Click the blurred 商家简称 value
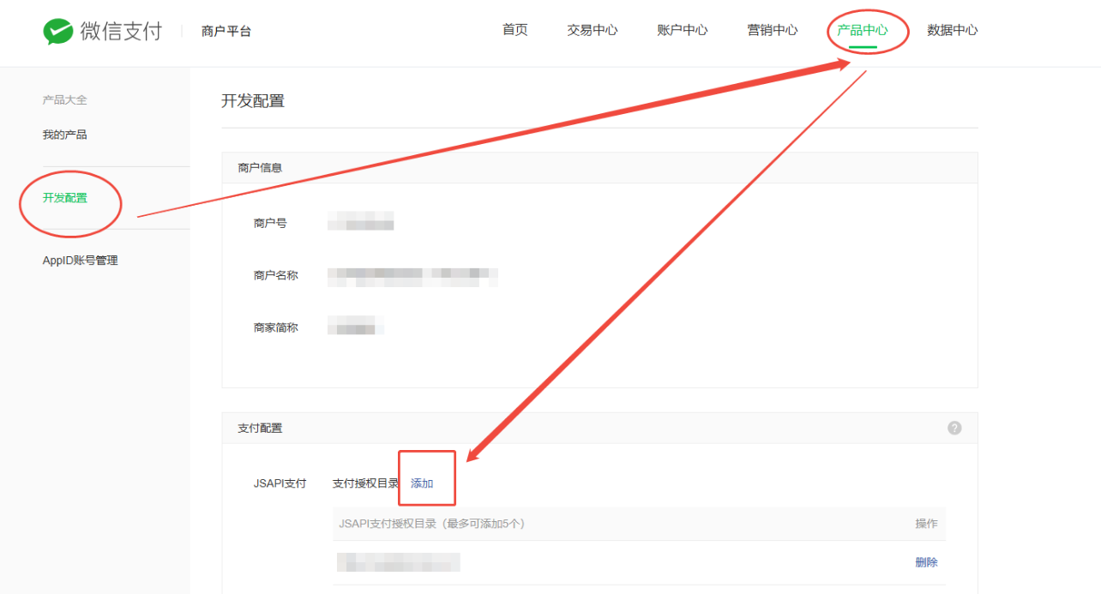 click(356, 327)
